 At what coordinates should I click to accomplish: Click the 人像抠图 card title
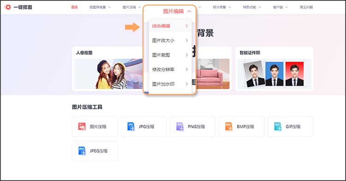(x=84, y=53)
